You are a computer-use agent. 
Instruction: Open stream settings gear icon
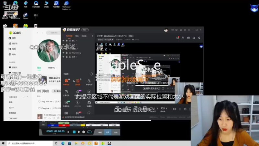coord(185,109)
